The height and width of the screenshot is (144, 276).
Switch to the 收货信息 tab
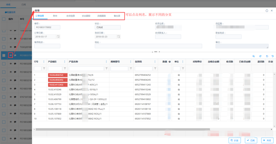point(71,16)
